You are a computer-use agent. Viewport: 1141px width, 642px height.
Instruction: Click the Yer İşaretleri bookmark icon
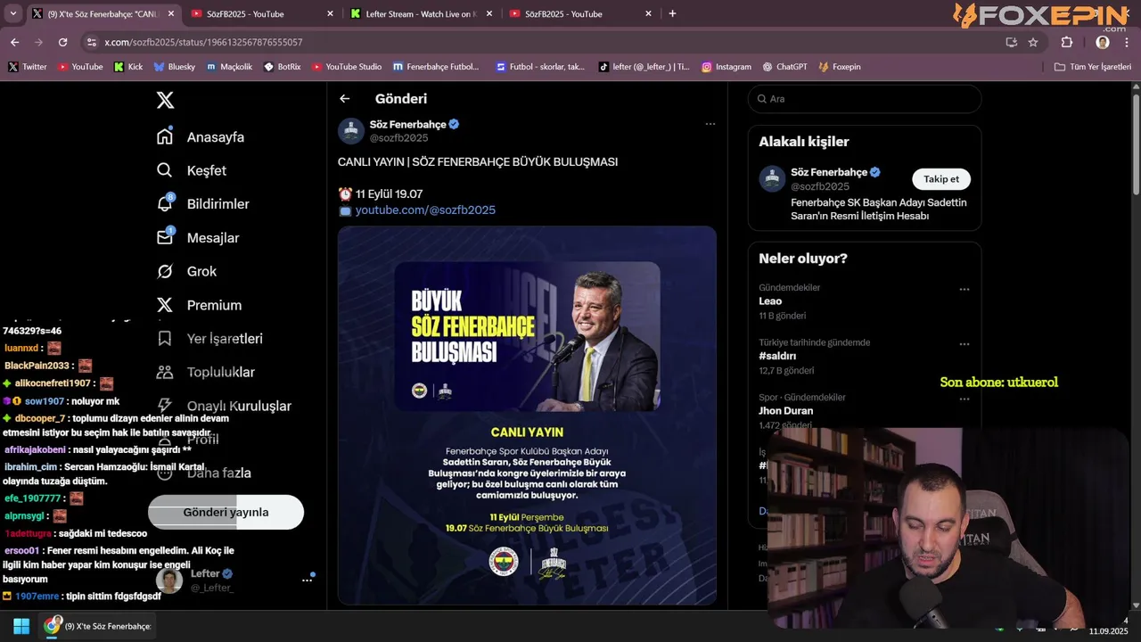tap(165, 339)
